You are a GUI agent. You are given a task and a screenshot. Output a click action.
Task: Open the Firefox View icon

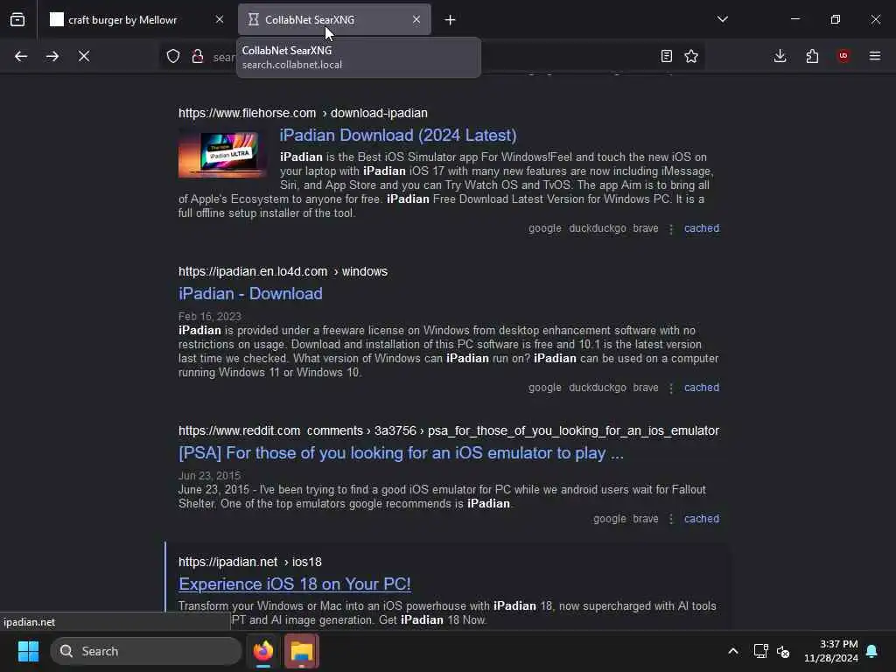(17, 20)
